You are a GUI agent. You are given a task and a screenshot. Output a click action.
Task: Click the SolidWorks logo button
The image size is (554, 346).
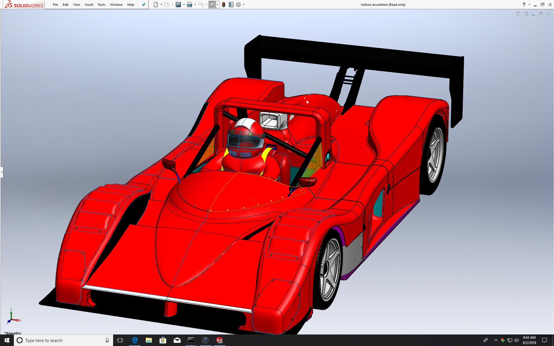pos(24,5)
